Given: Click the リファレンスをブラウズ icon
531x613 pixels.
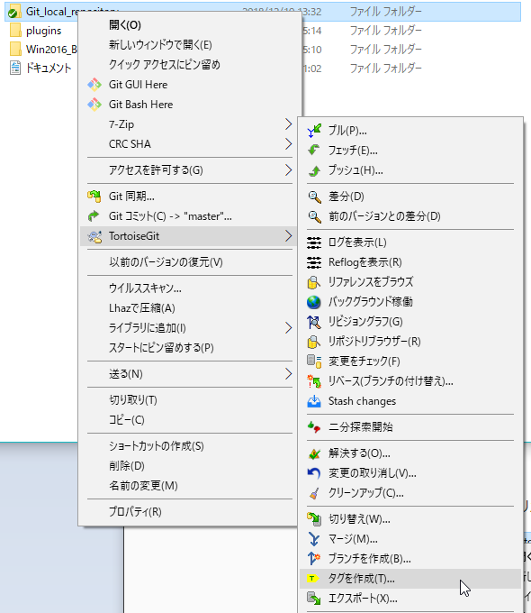Looking at the screenshot, I should pos(314,282).
